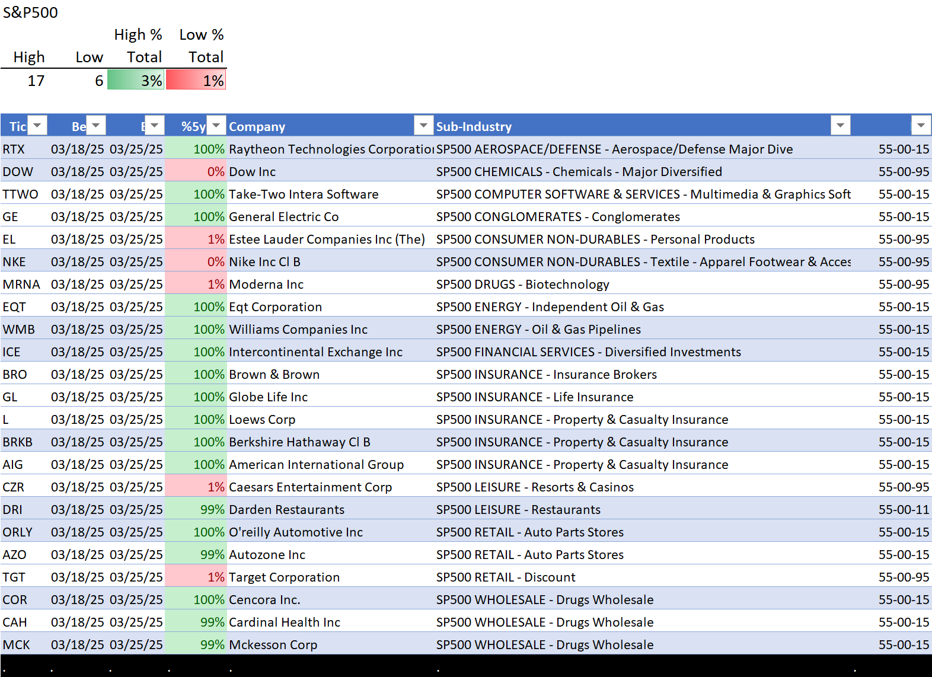This screenshot has height=677, width=932.
Task: Select SP500 DRUGS - Biotechnology cell
Action: pyautogui.click(x=643, y=284)
